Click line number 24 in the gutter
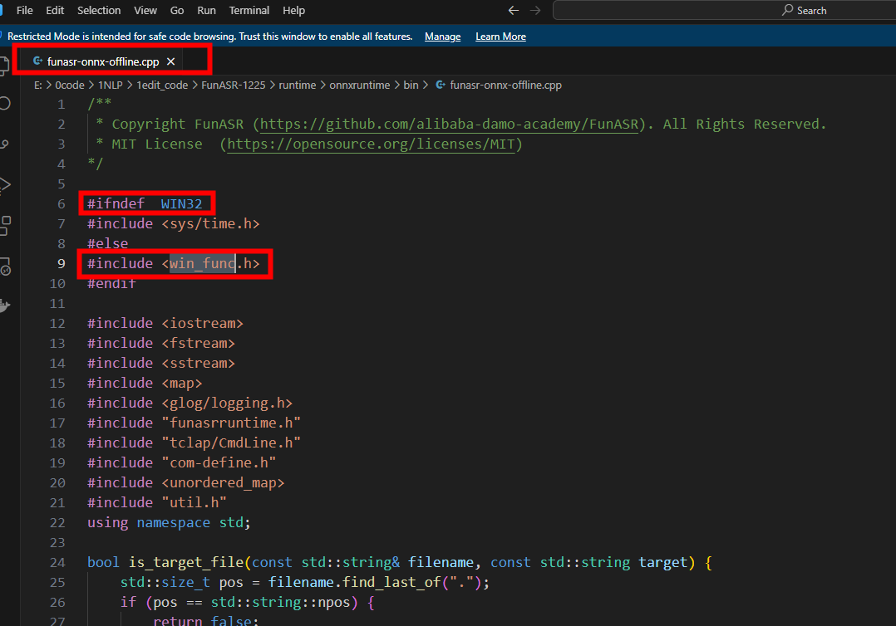Image resolution: width=896 pixels, height=626 pixels. click(x=57, y=563)
